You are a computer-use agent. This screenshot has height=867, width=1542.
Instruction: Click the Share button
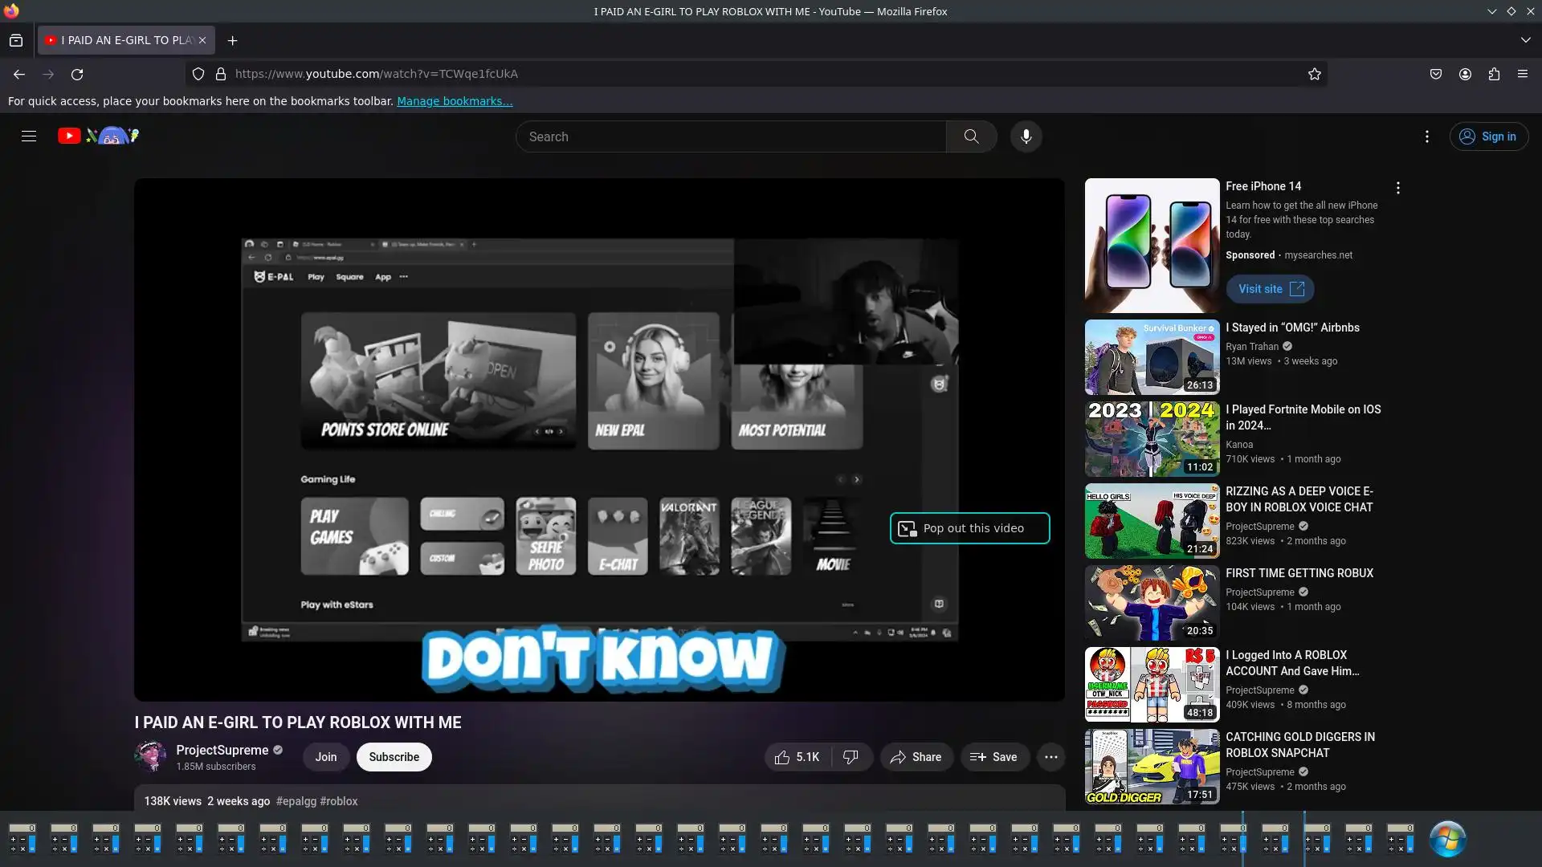coord(916,757)
